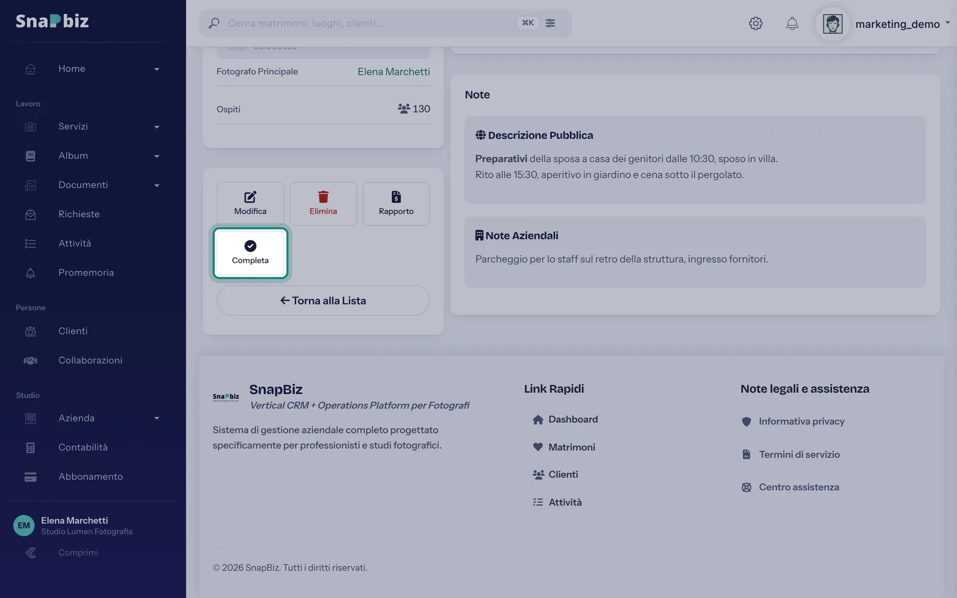Screen dimensions: 957x598
Task: Click the search filter sliders icon
Action: (x=550, y=23)
